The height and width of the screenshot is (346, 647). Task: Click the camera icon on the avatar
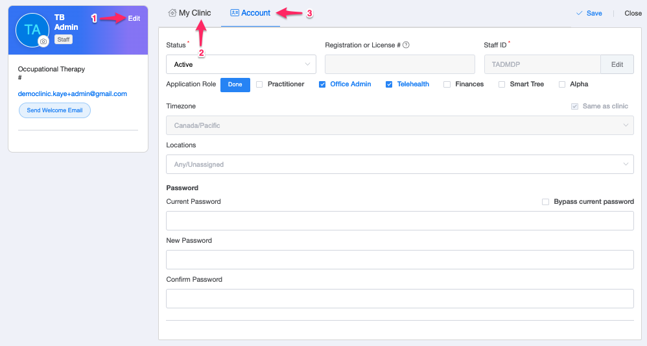[x=43, y=41]
